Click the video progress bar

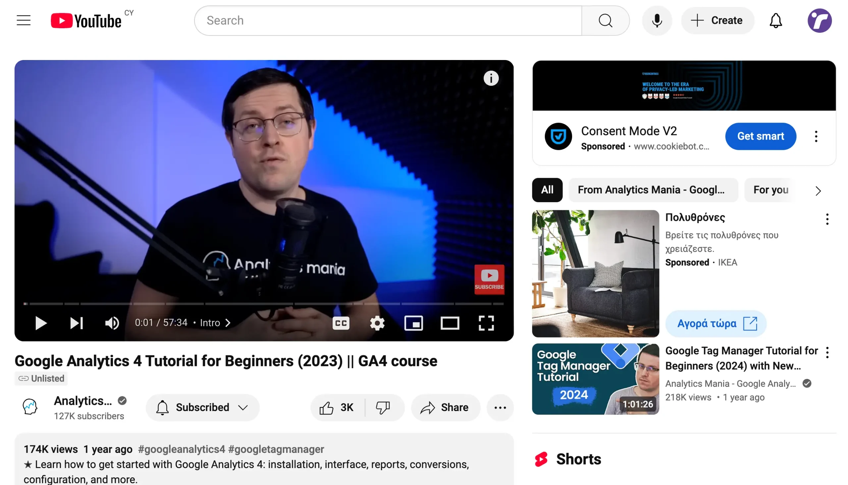pyautogui.click(x=263, y=304)
